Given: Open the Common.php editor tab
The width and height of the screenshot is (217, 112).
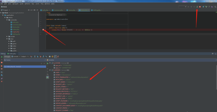Looking at the screenshot, I should point(58,10).
